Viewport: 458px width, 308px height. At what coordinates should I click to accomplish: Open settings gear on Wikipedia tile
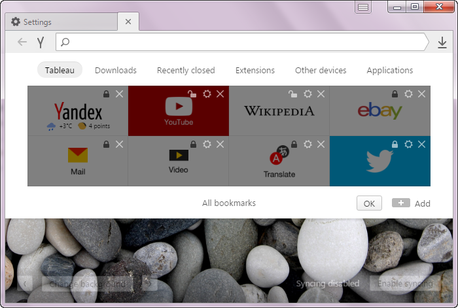coord(308,94)
